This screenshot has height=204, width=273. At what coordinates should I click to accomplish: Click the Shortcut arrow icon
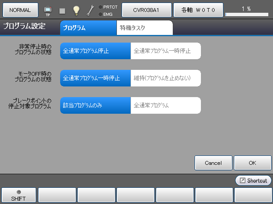pos(242,181)
